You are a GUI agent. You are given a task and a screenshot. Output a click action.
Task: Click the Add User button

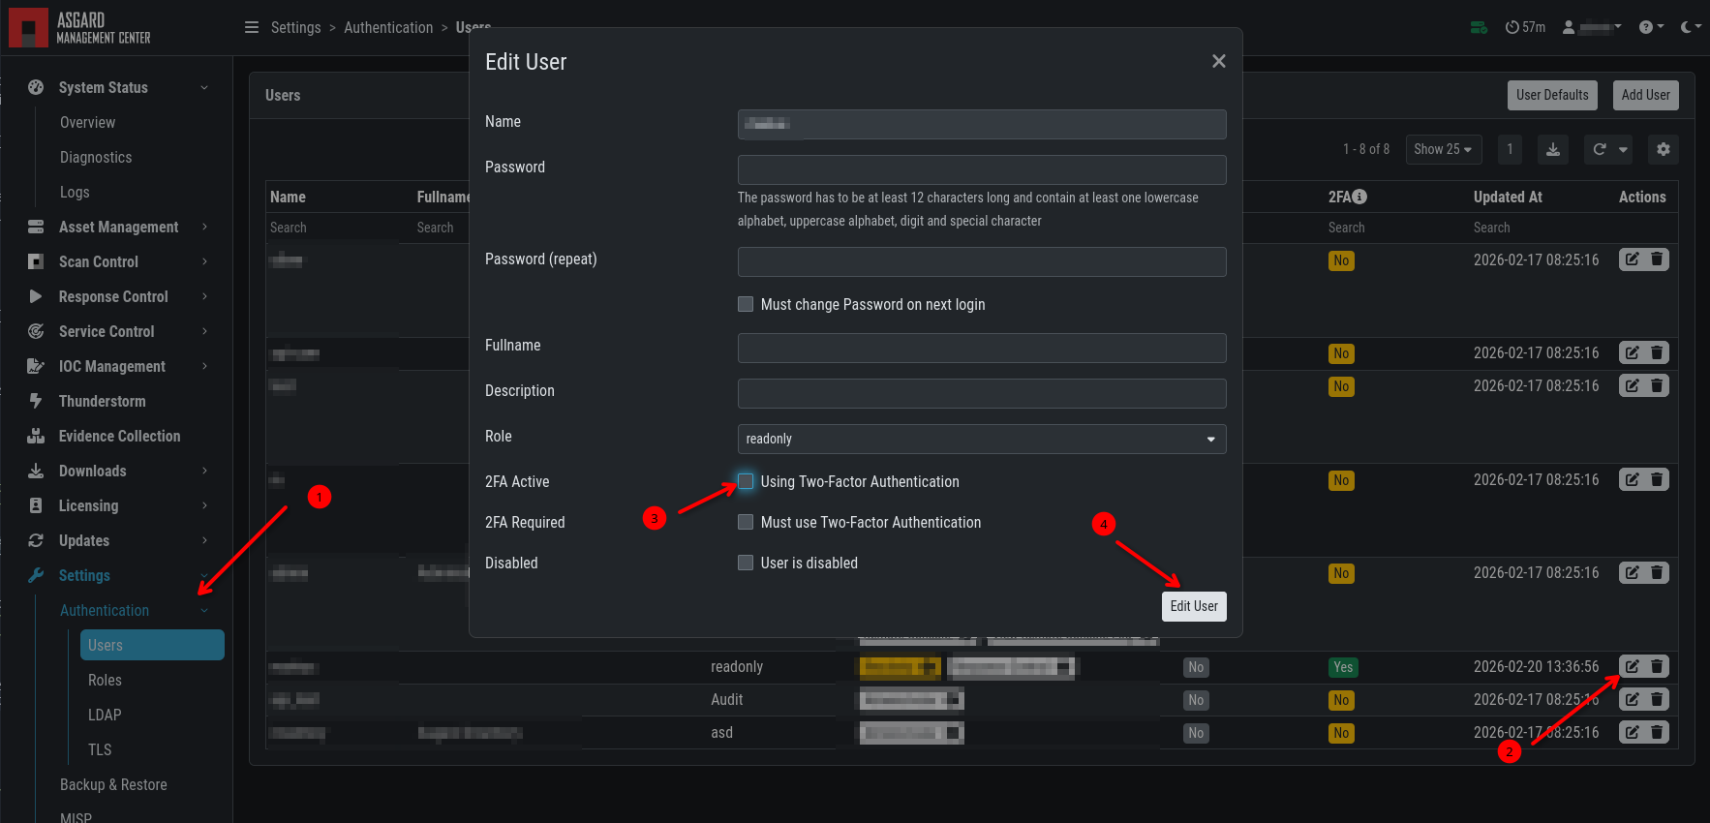(1645, 95)
